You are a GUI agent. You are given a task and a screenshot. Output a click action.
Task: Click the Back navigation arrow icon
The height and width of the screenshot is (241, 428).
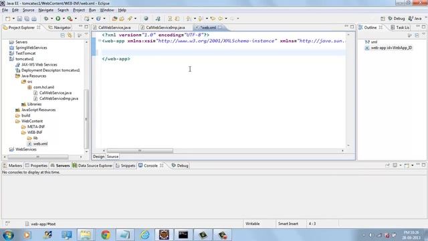pyautogui.click(x=220, y=19)
